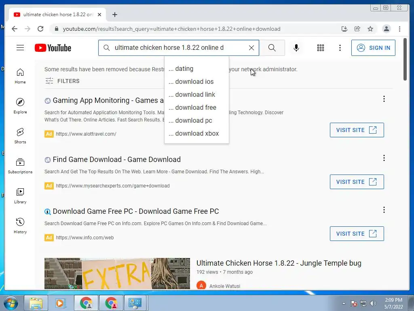The image size is (414, 311).
Task: Open the search FILTERS panel
Action: (x=62, y=81)
